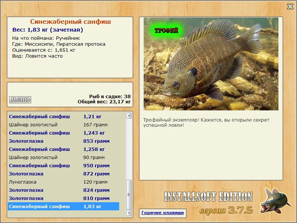This screenshot has width=297, height=223.
Task: Click the pike fish logo icon
Action: point(275,201)
